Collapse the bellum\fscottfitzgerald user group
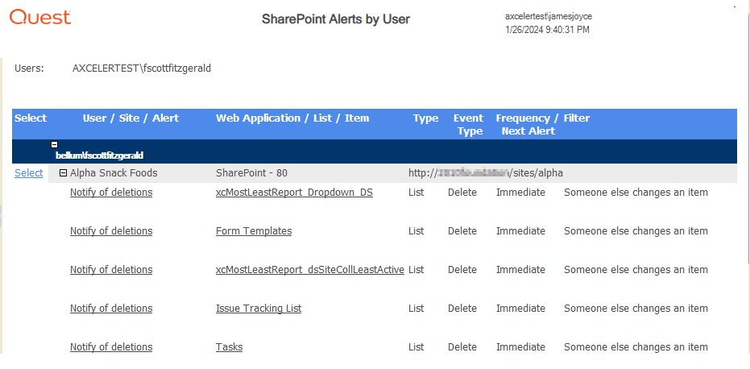 55,144
